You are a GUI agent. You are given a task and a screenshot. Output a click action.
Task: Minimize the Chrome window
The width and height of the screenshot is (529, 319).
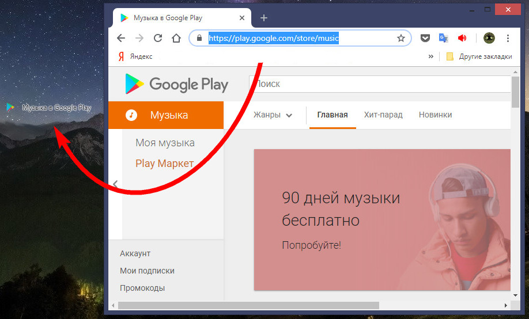472,10
